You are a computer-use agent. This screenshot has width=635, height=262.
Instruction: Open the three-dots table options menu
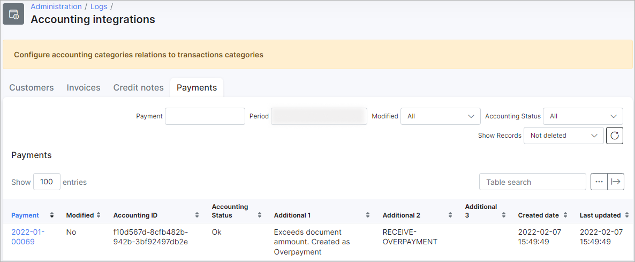click(599, 182)
